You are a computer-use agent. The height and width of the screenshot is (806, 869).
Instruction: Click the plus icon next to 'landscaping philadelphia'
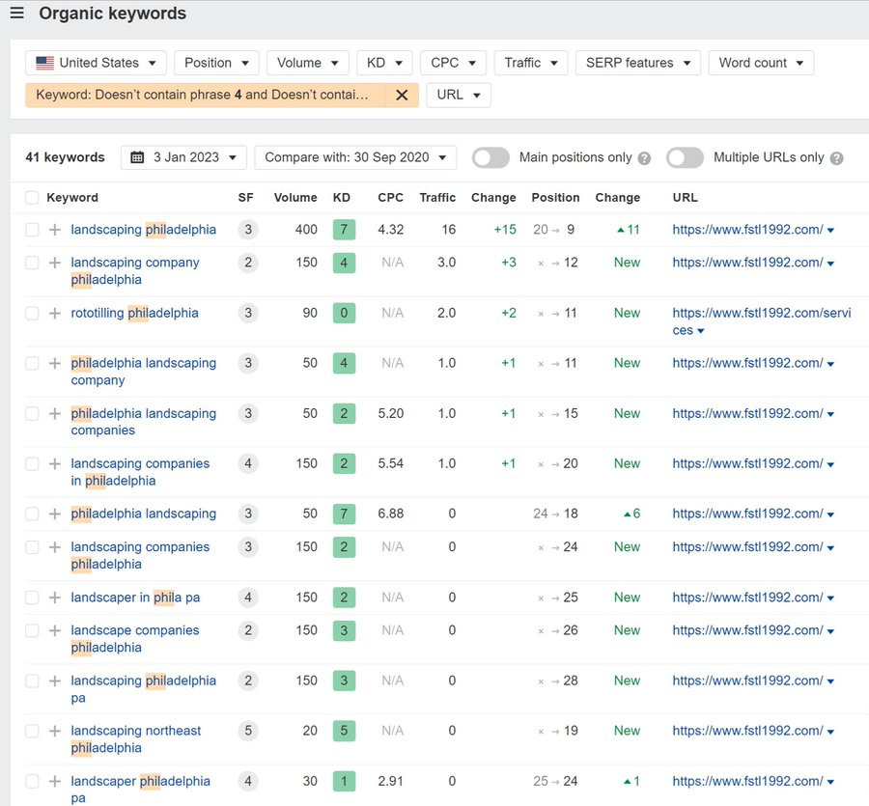pos(55,230)
